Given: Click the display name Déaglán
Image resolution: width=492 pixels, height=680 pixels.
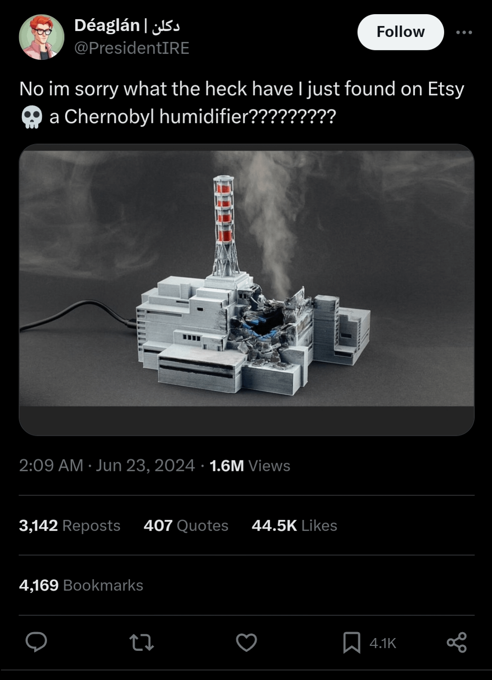Looking at the screenshot, I should pyautogui.click(x=107, y=26).
